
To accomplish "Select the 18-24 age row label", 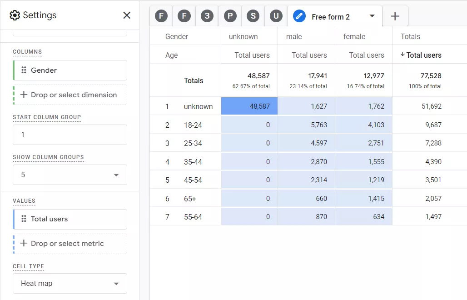I will (x=193, y=125).
